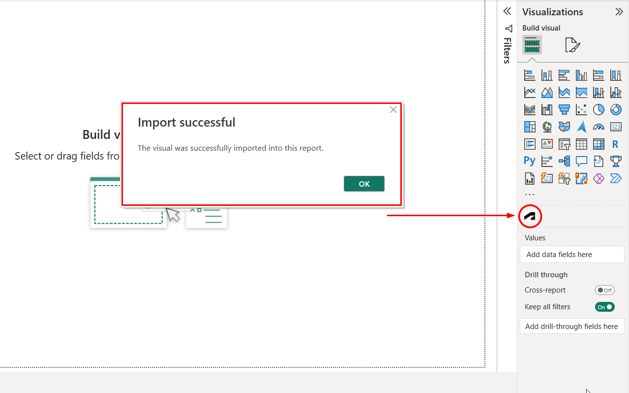Collapse the Visualizations pane with double chevron
The image size is (629, 393).
click(x=619, y=12)
